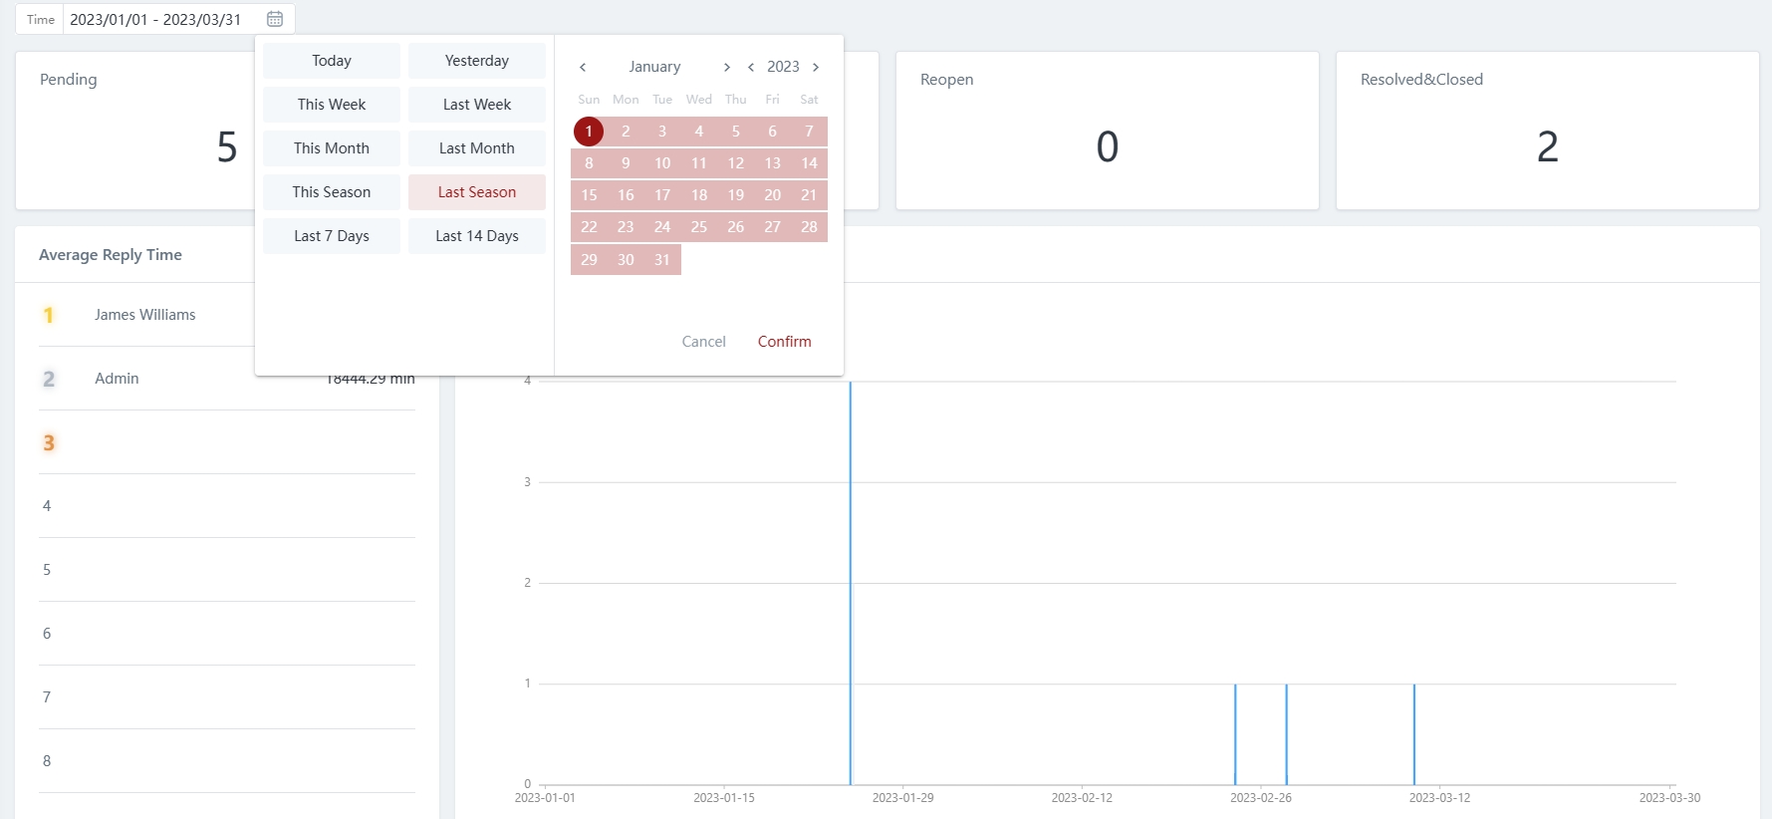Select Last Month preset
This screenshot has width=1772, height=819.
(x=476, y=148)
